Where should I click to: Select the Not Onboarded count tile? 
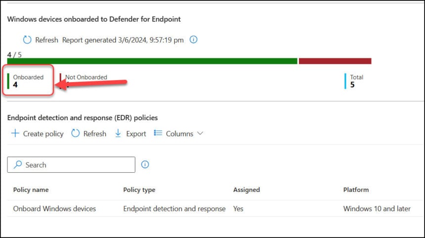pyautogui.click(x=83, y=81)
